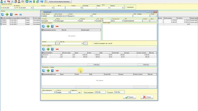Open the 'Год выпуска' dropdown showing 2013
This screenshot has height=111, width=198.
pyautogui.click(x=123, y=21)
